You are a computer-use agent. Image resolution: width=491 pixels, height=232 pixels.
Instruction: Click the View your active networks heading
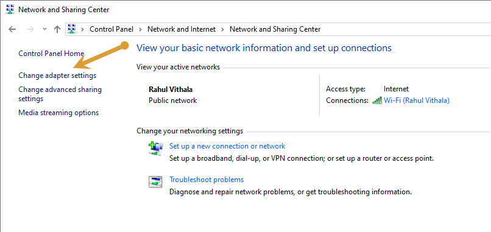click(x=178, y=67)
